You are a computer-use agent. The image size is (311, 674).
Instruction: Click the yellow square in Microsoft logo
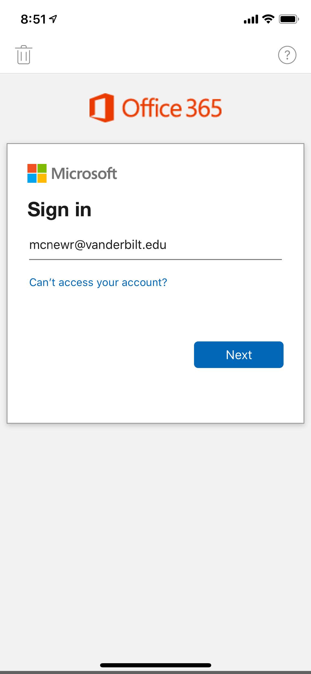click(x=42, y=178)
